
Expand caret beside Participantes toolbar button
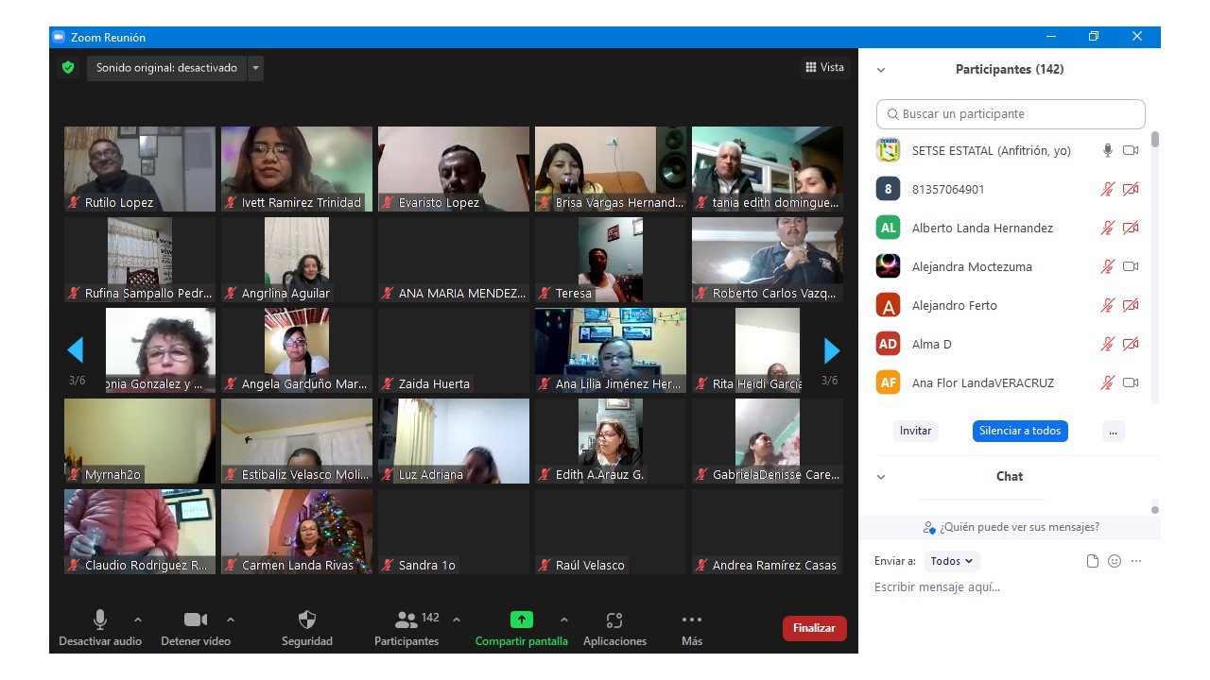click(457, 620)
